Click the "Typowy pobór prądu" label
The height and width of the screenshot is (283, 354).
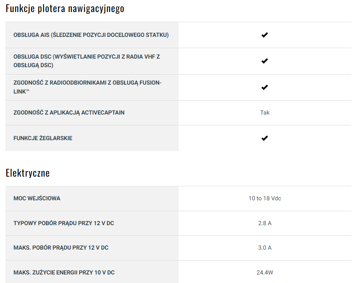[64, 223]
